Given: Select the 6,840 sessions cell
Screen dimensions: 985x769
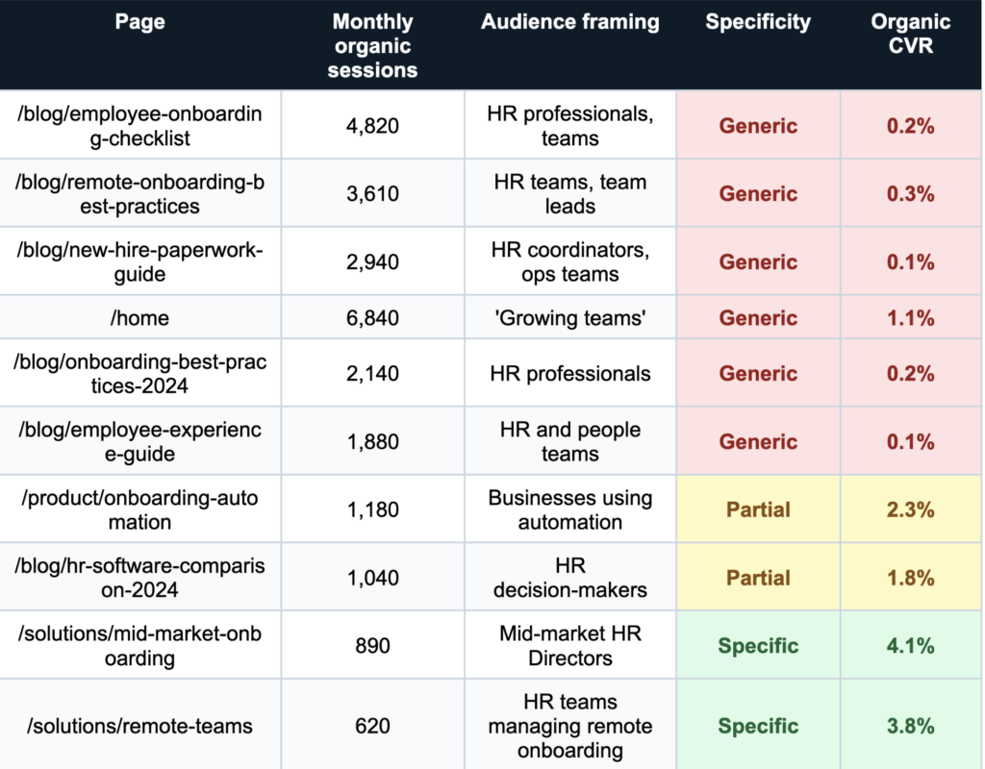Looking at the screenshot, I should pos(372,317).
